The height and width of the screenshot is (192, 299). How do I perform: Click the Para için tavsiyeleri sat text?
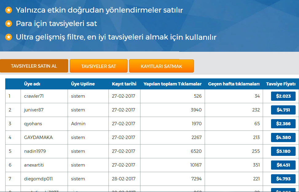(57, 24)
